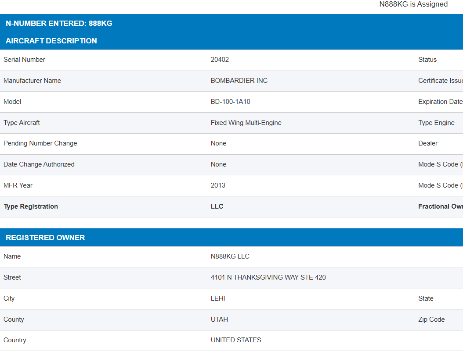Click the 'Zip Code' label
The image size is (463, 355).
click(431, 319)
